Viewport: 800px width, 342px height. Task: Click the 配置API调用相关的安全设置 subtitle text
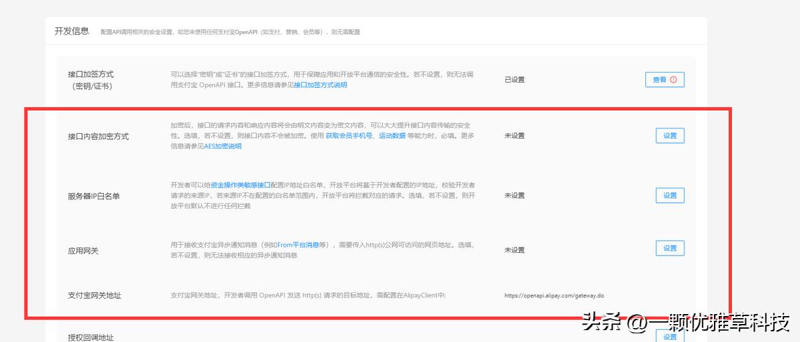pos(230,32)
